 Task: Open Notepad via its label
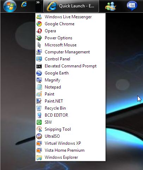tap(53, 87)
